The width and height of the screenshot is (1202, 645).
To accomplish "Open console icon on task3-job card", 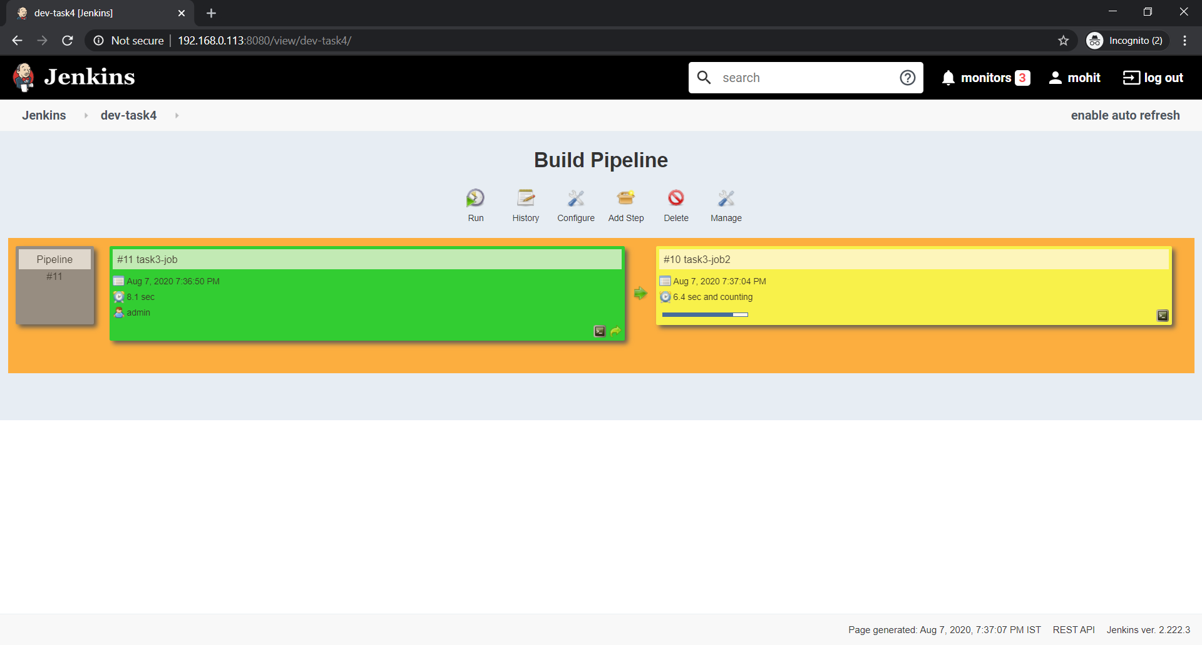I will click(x=599, y=331).
